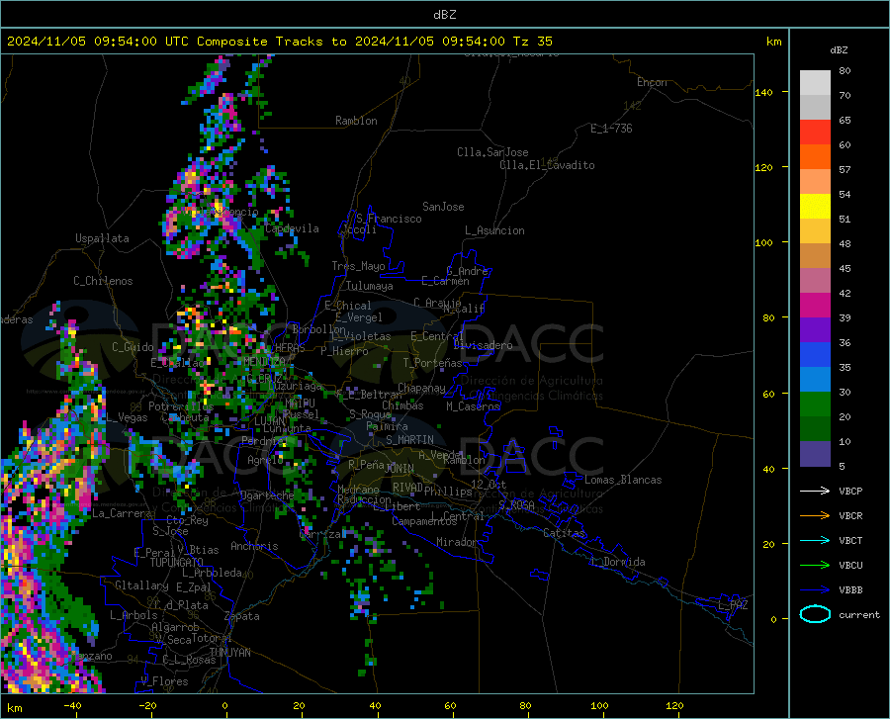This screenshot has width=890, height=719.
Task: Click the 'TUNUYAN' map label
Action: pos(229,653)
